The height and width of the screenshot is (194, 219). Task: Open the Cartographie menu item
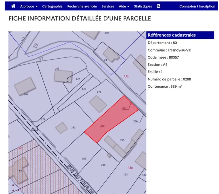point(52,6)
